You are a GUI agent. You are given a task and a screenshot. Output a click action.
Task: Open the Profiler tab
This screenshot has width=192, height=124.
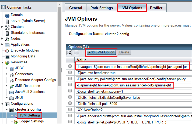click(156, 8)
